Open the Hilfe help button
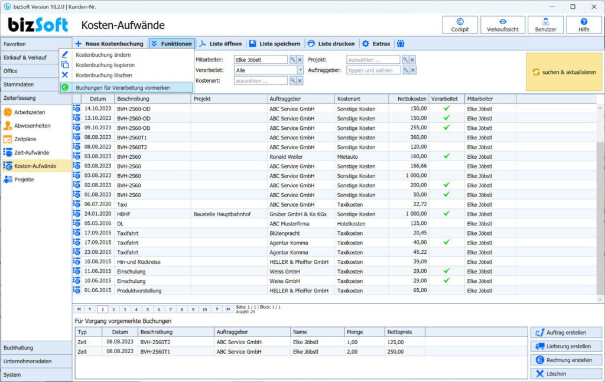 [583, 25]
